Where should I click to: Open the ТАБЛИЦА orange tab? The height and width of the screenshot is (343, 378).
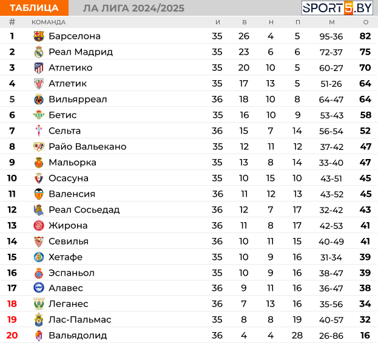(34, 8)
